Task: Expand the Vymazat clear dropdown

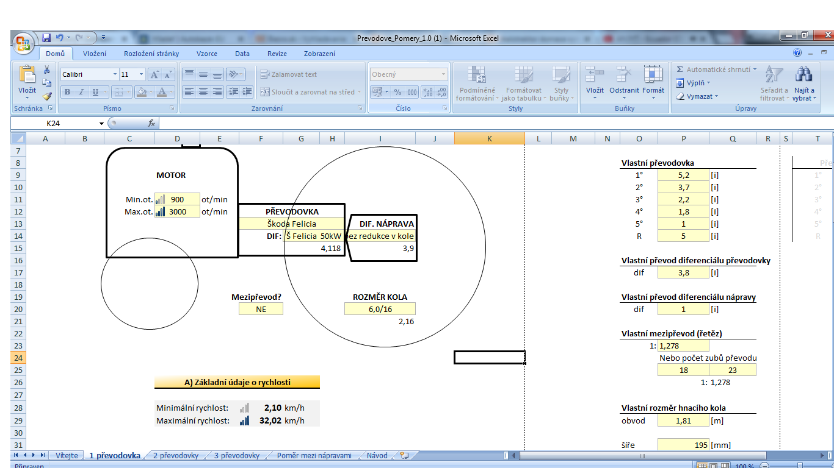Action: point(716,96)
